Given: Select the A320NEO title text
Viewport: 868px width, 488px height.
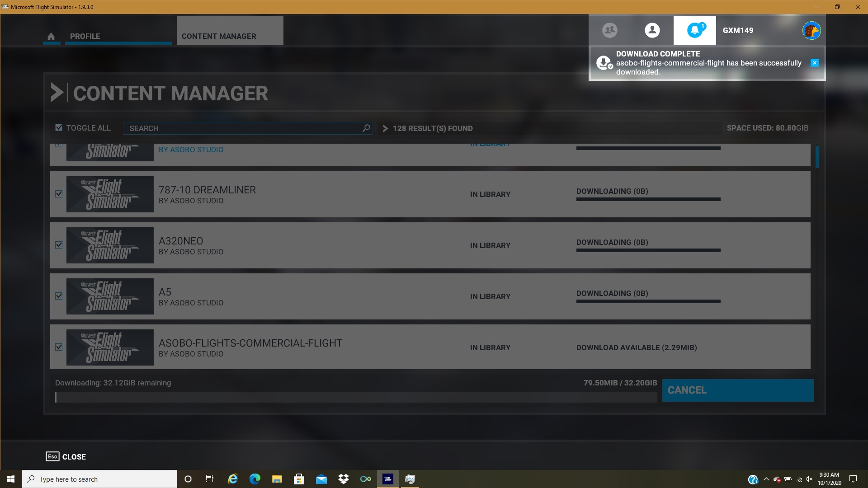Looking at the screenshot, I should click(181, 241).
